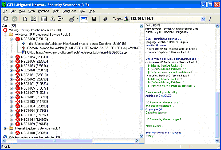Click in the Target IP address field

point(163,19)
